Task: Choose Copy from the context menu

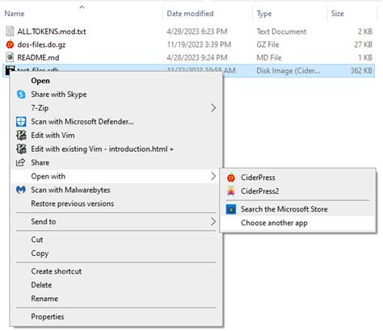Action: click(116, 253)
